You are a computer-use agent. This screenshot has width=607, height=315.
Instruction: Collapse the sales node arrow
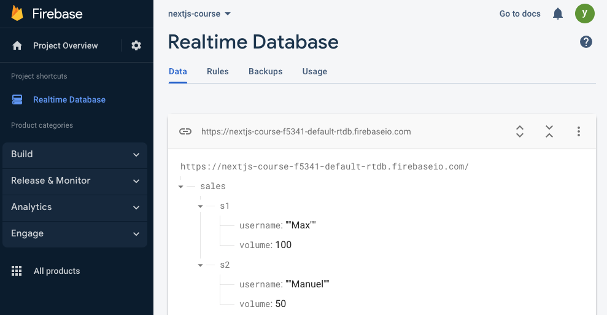point(181,187)
